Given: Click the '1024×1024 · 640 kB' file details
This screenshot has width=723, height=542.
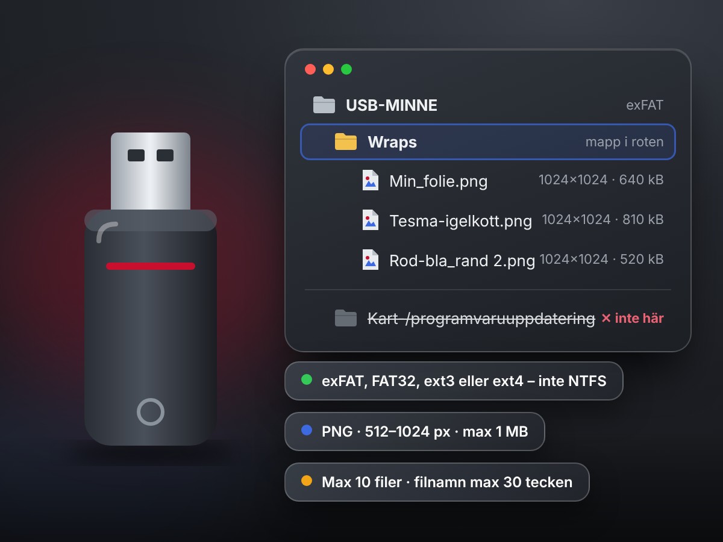Looking at the screenshot, I should coord(601,179).
